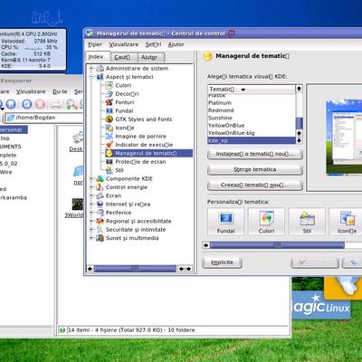Click the Componente KDE icon
The width and height of the screenshot is (362, 362).
coord(100,178)
